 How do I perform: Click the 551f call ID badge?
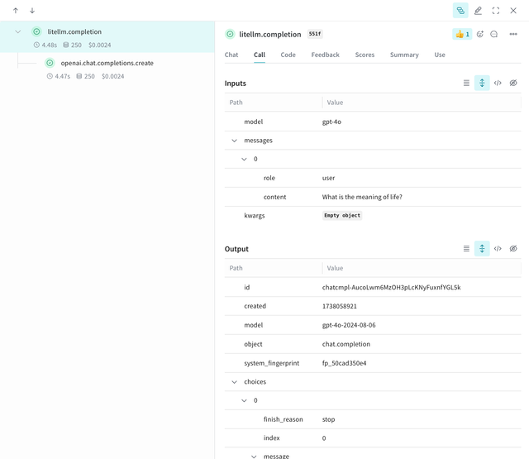click(315, 34)
